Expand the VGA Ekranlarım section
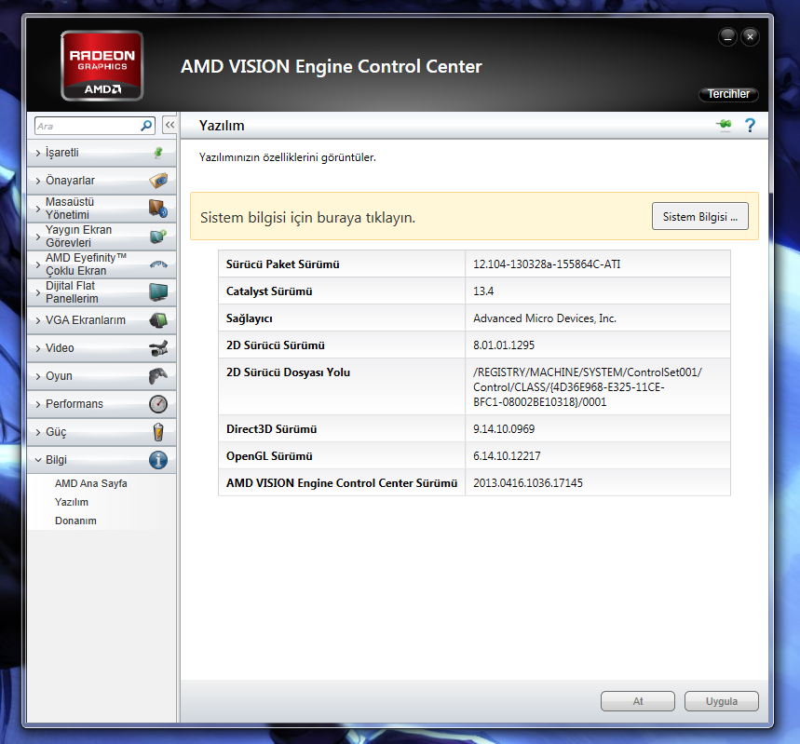 point(38,320)
